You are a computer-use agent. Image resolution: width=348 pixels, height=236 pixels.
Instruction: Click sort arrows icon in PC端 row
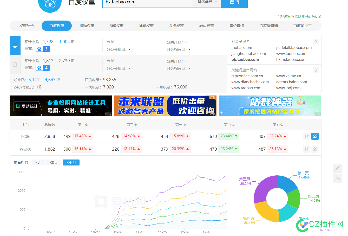coord(307,136)
